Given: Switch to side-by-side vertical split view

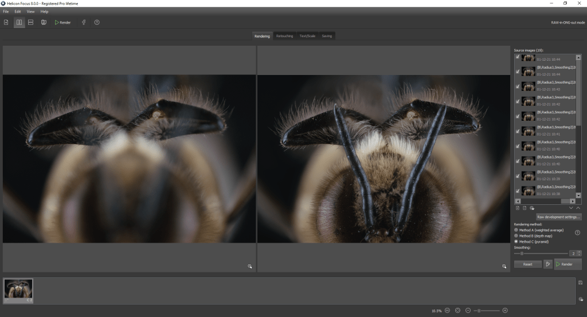Looking at the screenshot, I should (19, 22).
